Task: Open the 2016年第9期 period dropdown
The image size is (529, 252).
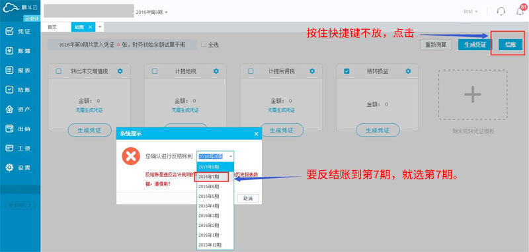Action: [x=152, y=12]
